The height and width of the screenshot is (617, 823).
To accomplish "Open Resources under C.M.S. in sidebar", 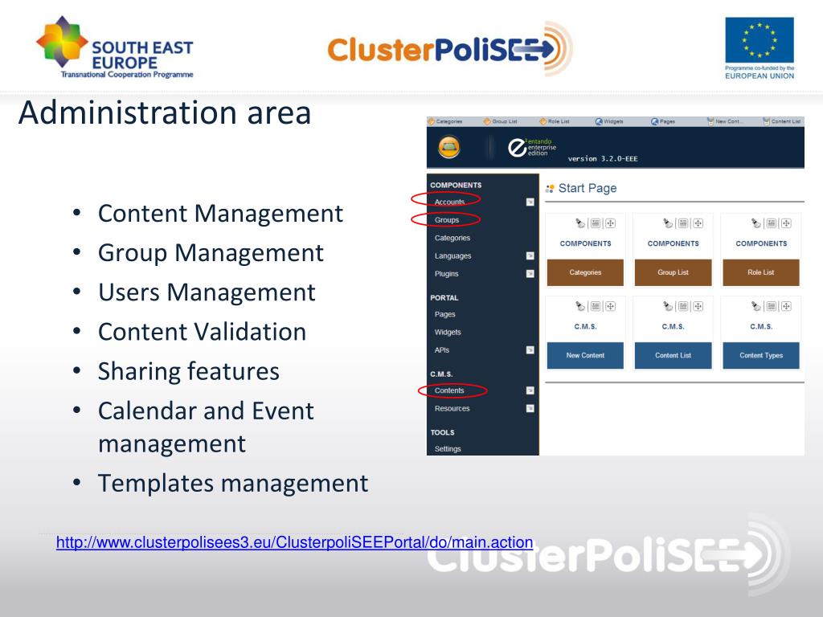I will pyautogui.click(x=452, y=408).
